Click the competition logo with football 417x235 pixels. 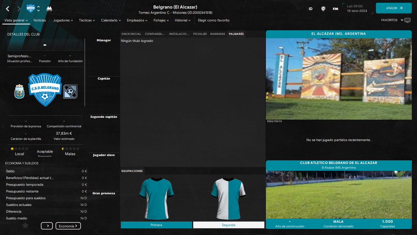point(70,91)
